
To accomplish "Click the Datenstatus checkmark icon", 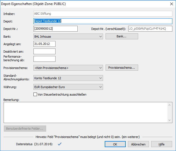I will pyautogui.click(x=59, y=144).
